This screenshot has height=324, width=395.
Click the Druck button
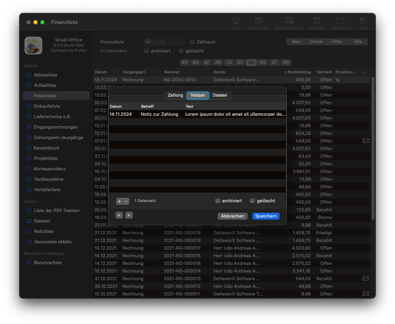point(316,42)
